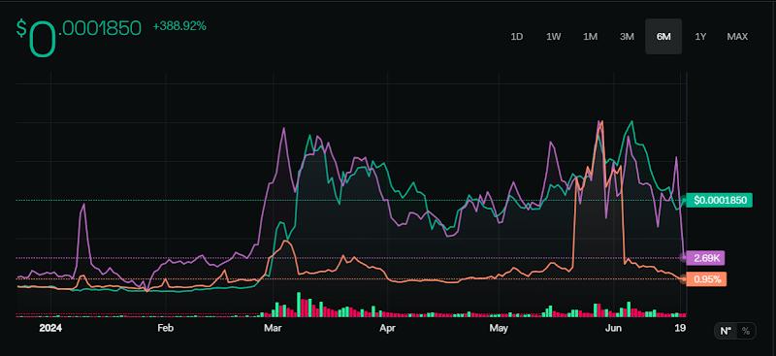The image size is (776, 356).
Task: Show the 1Y chart range
Action: pos(700,37)
